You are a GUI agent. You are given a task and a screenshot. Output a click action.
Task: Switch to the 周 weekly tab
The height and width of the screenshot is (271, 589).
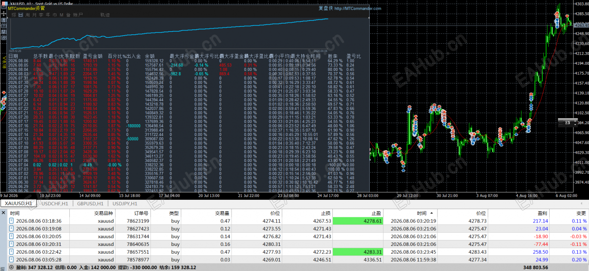coord(28,15)
